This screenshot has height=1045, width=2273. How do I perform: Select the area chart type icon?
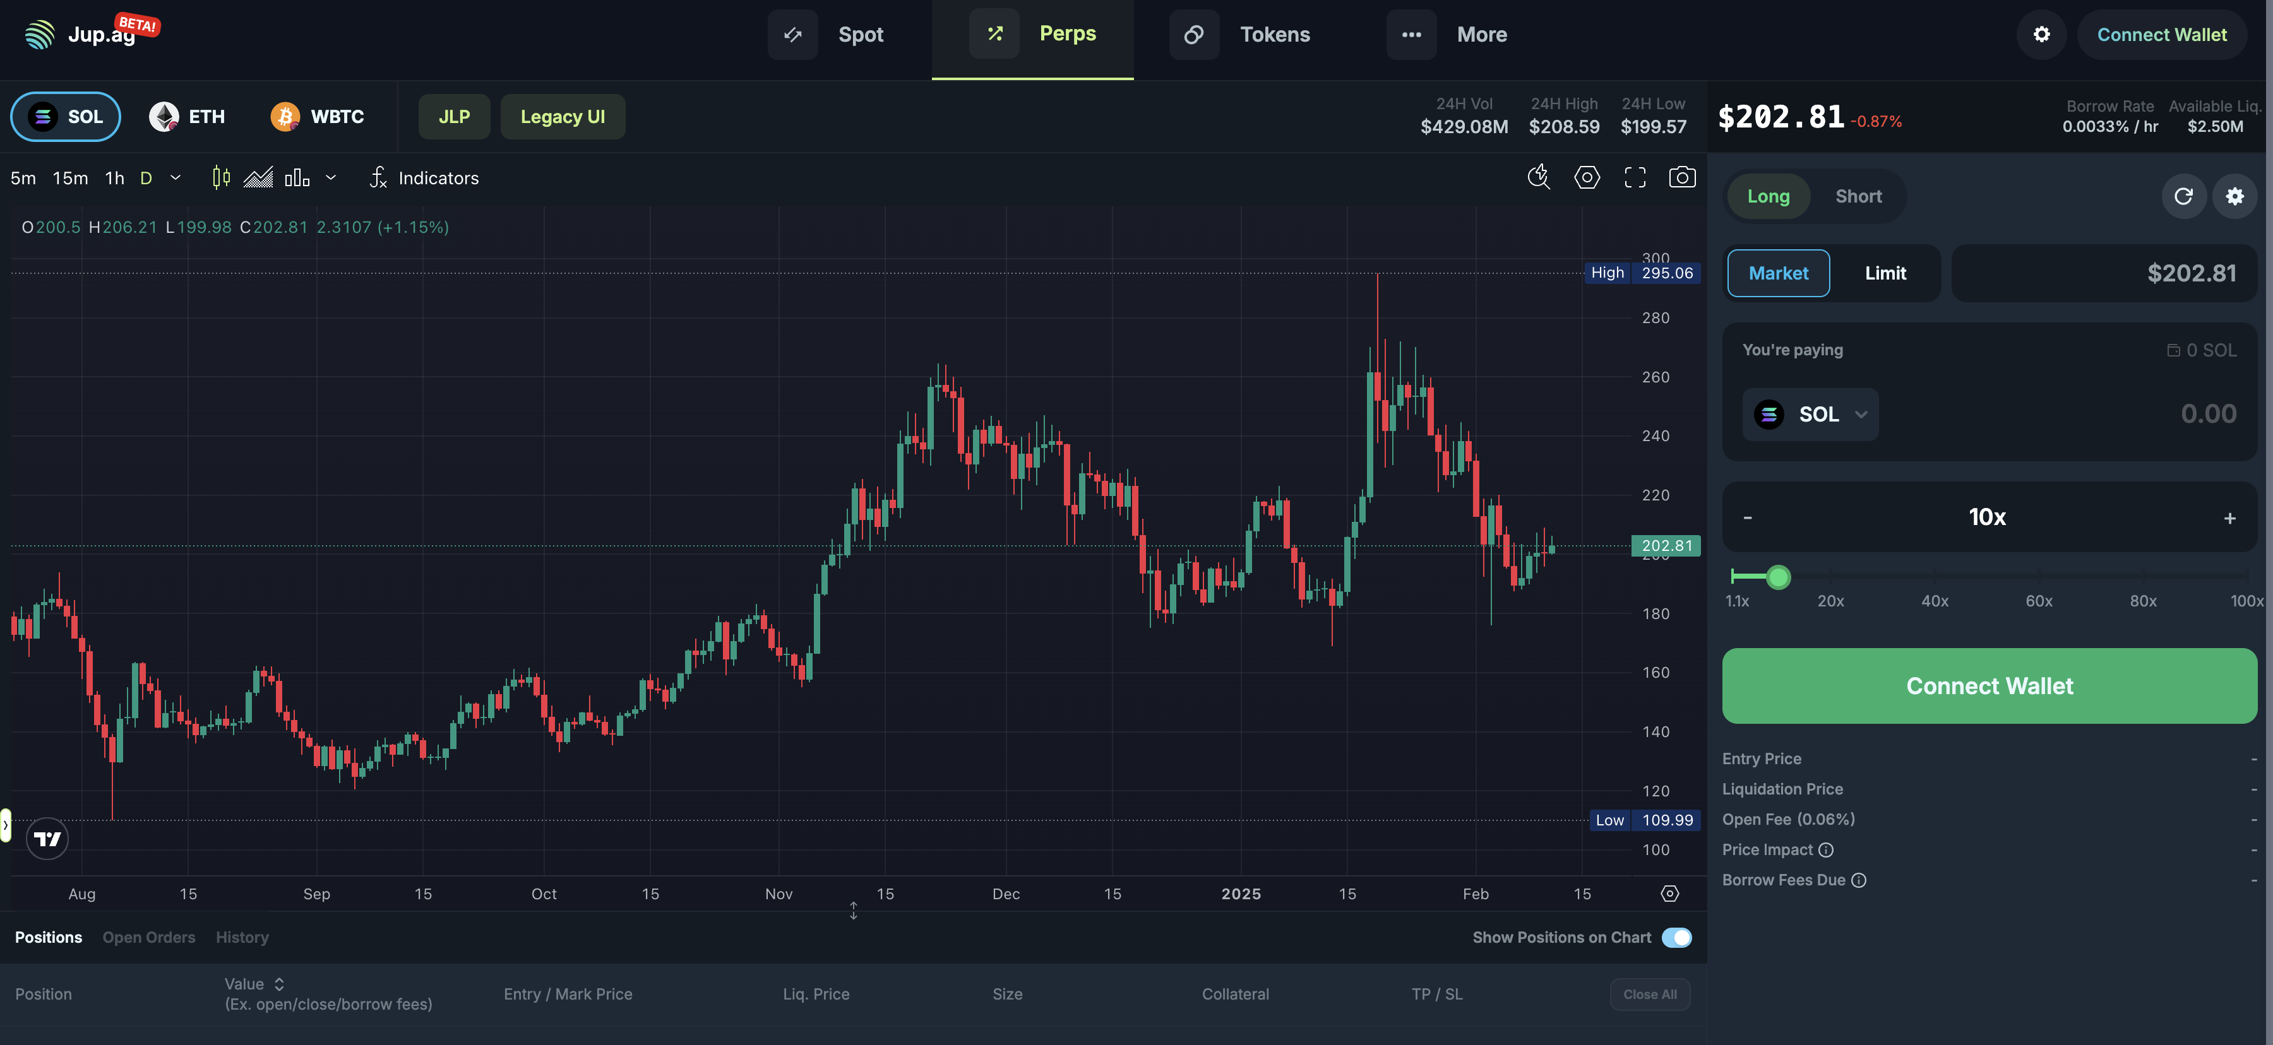click(x=258, y=178)
